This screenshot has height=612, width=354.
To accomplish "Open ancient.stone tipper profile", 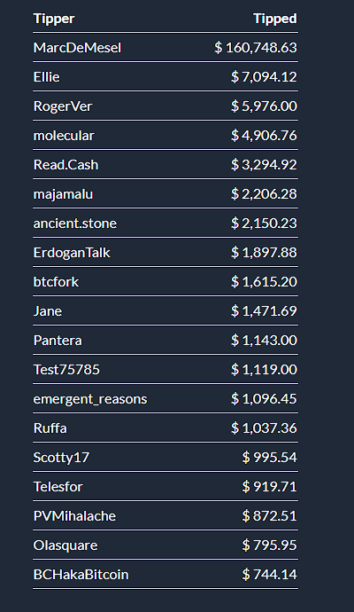I will (x=74, y=224).
